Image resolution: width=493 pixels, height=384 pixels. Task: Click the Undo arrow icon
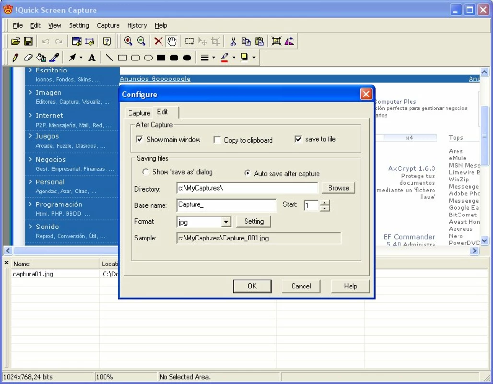point(46,41)
